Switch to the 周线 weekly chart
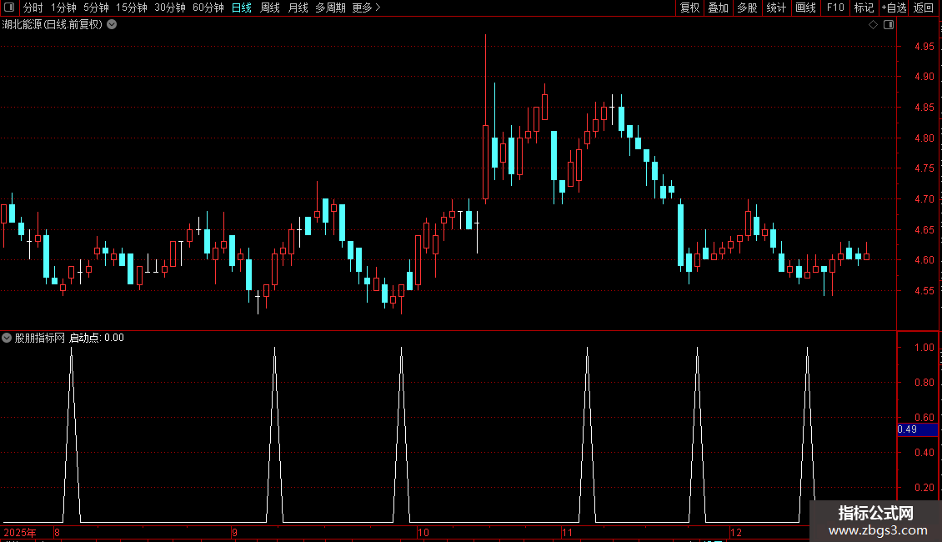 pos(270,8)
